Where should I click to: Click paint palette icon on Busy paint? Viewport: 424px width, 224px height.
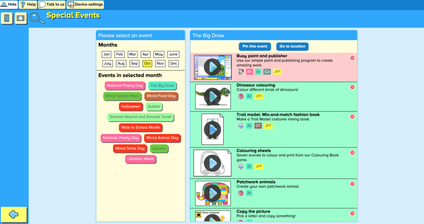[x=241, y=72]
